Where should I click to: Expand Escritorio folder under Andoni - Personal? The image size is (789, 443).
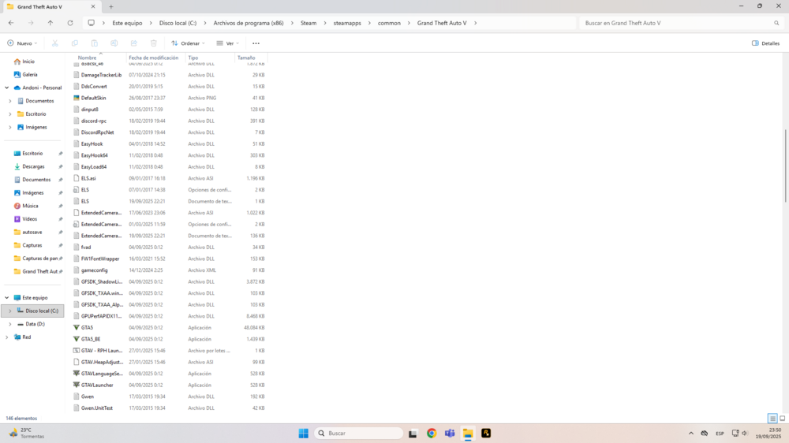10,114
